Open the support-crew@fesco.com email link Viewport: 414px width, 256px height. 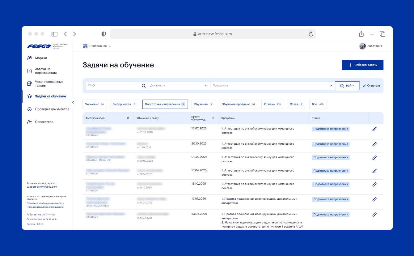click(42, 187)
